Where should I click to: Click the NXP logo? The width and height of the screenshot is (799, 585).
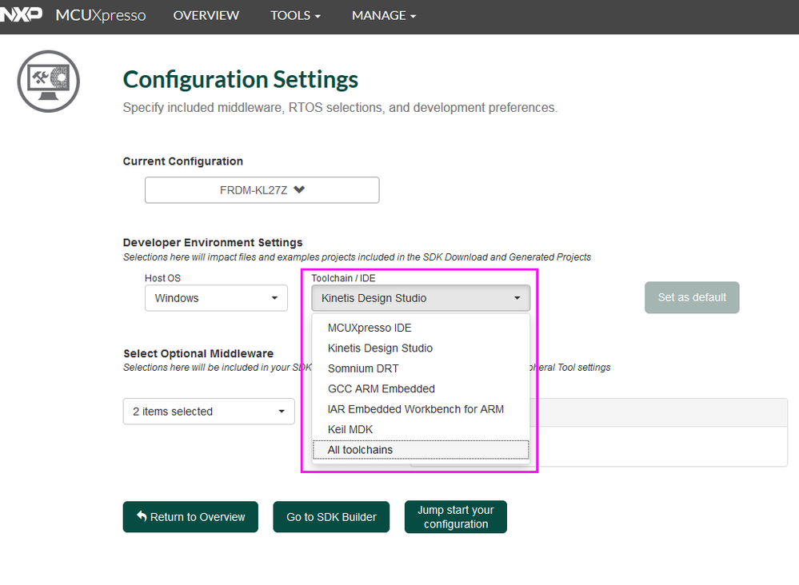20,15
